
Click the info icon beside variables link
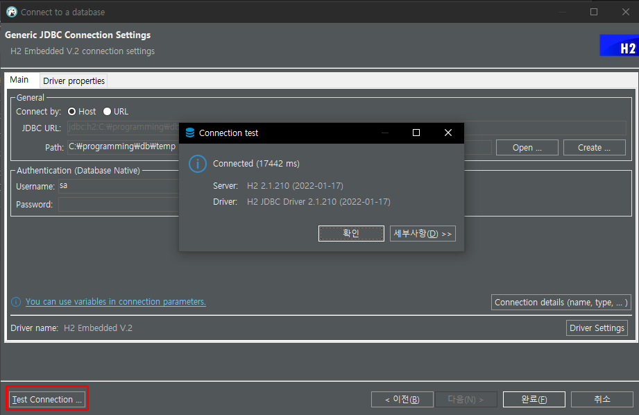pyautogui.click(x=16, y=302)
